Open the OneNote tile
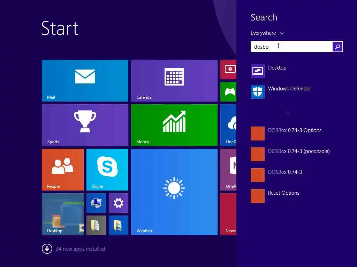 click(x=228, y=170)
